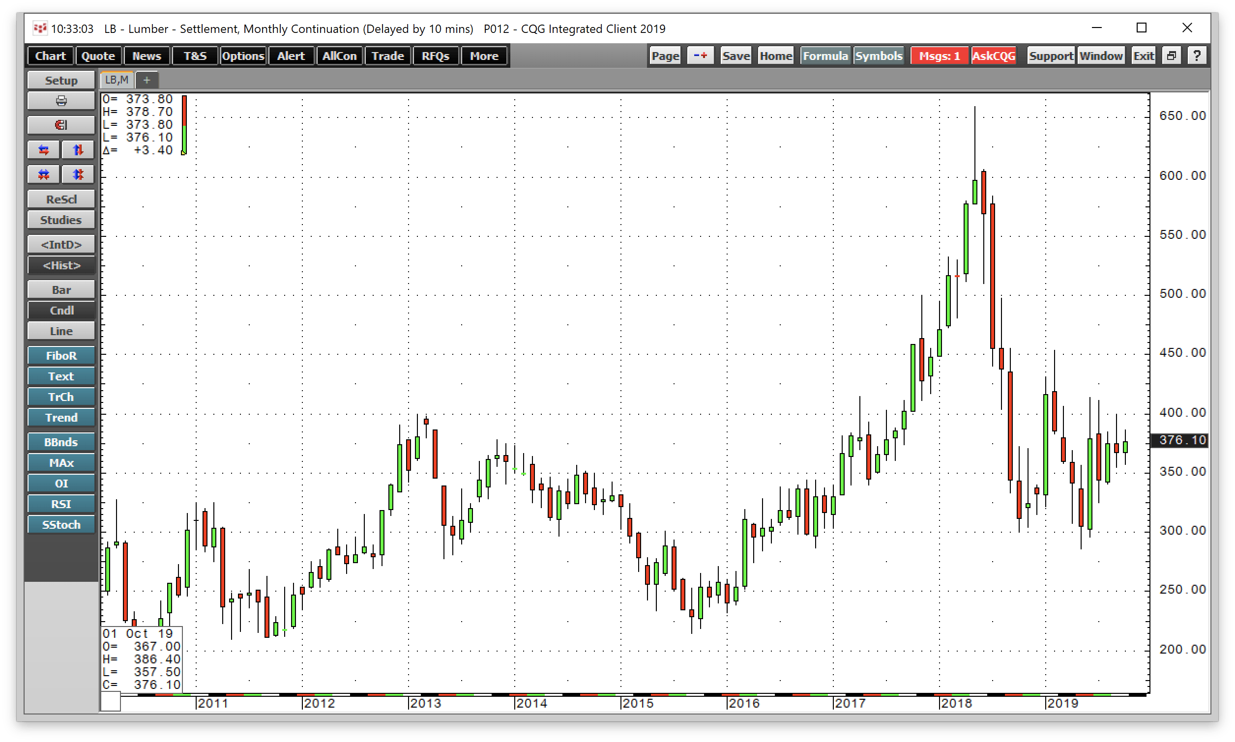Click the vertical arrows expand icon
This screenshot has height=742, width=1235.
[x=78, y=149]
